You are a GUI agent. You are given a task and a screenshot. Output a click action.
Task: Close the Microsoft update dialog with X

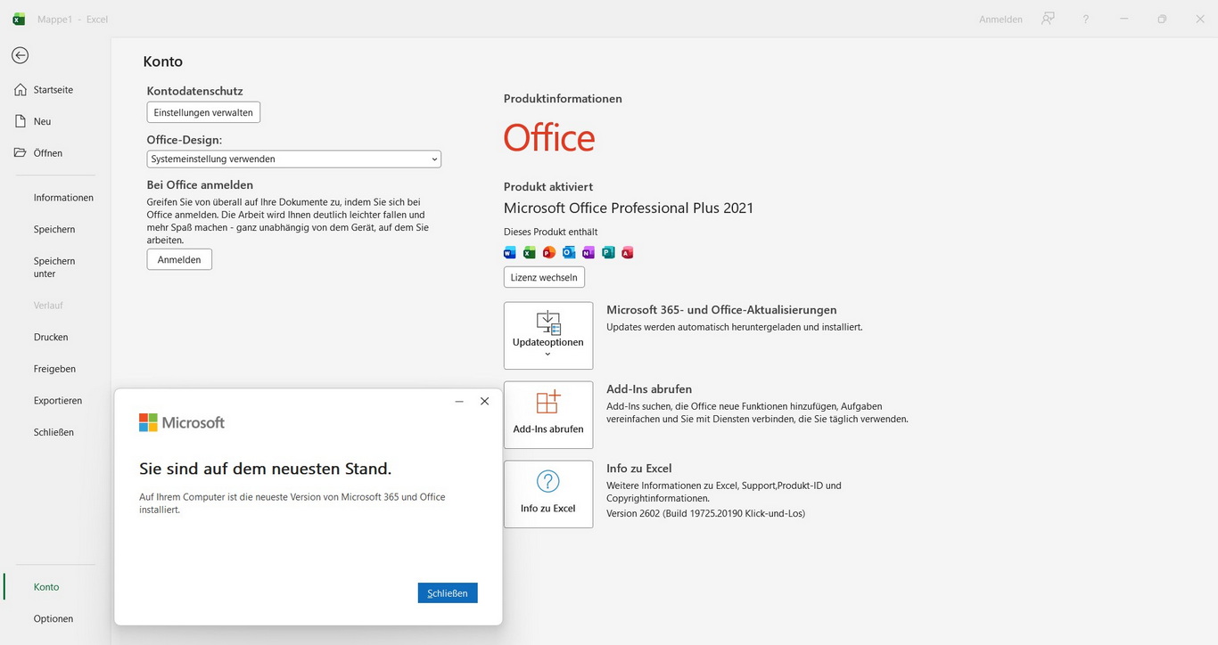[484, 402]
